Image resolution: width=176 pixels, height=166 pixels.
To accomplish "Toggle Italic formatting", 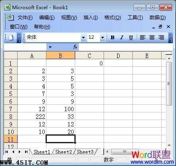I will click(122, 38).
